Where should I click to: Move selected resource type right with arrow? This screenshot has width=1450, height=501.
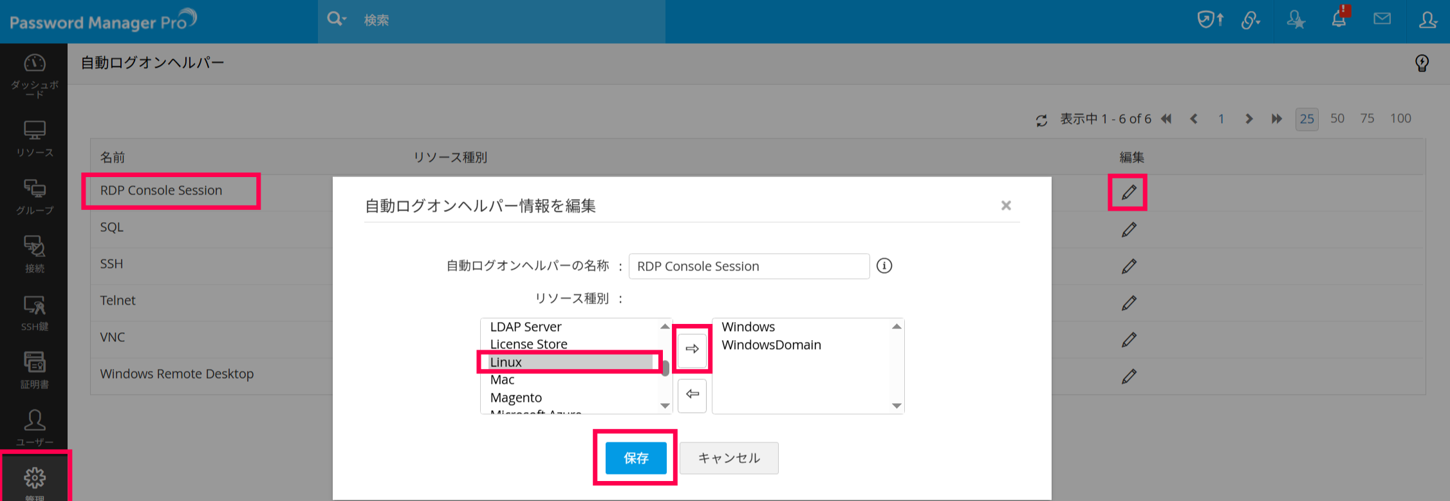tap(692, 349)
